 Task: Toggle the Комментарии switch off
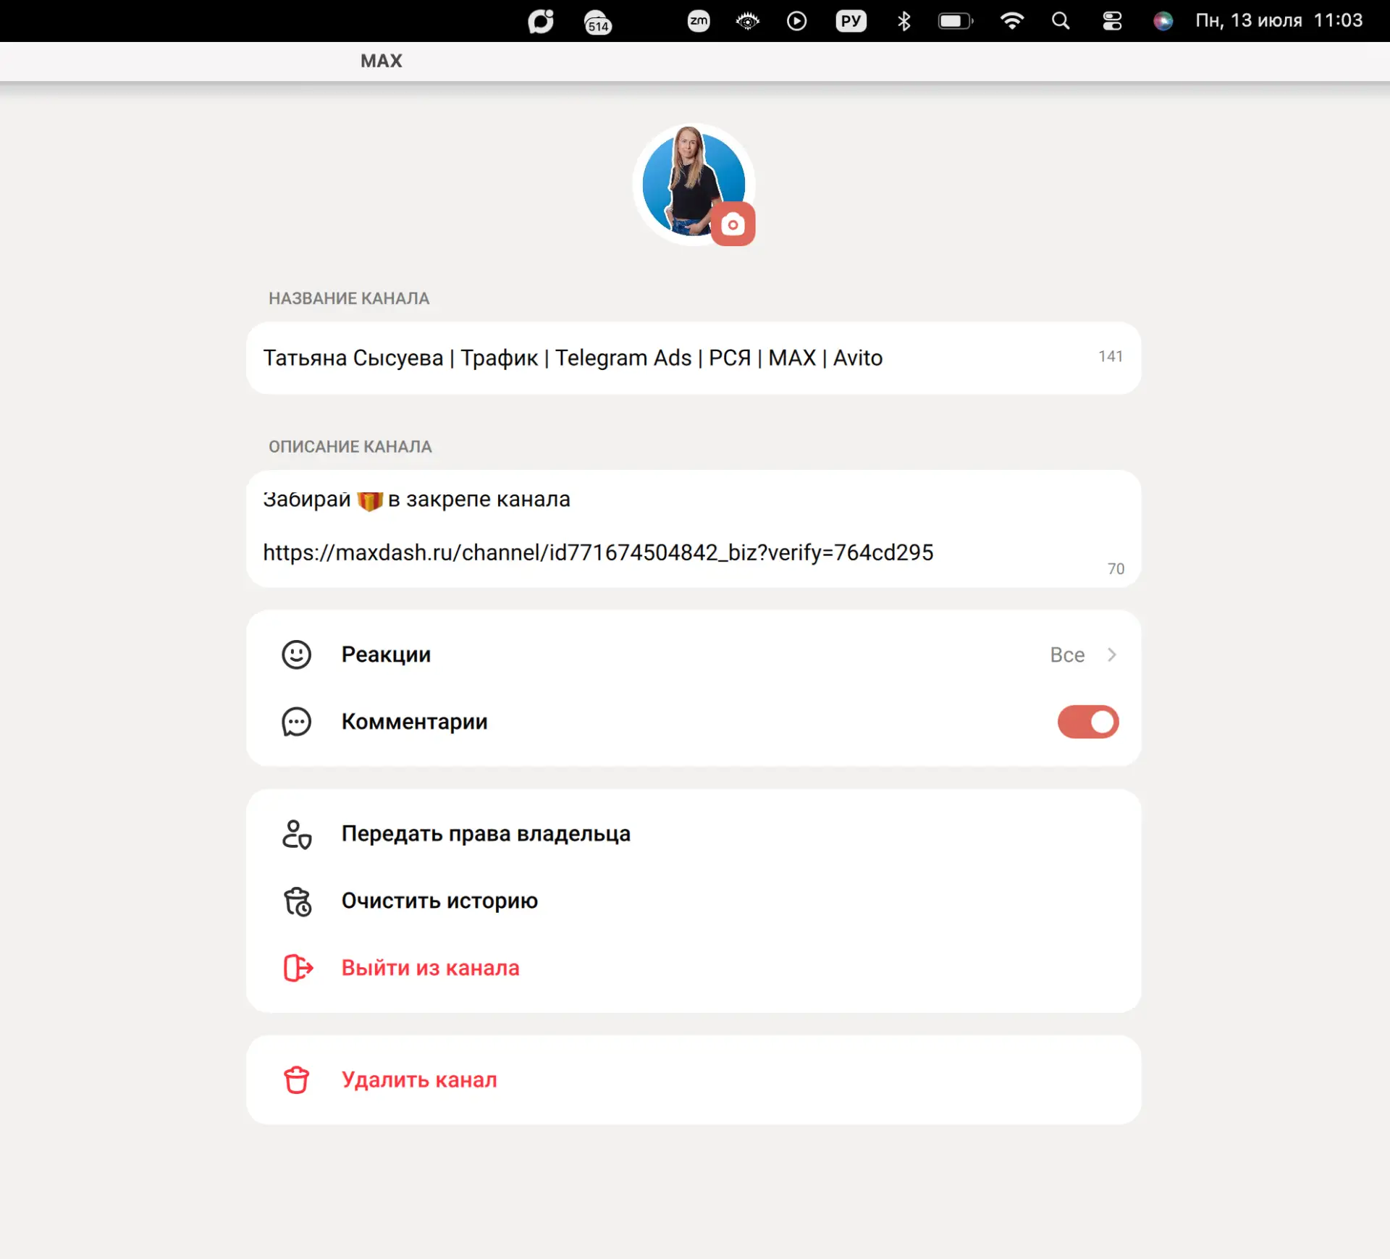pyautogui.click(x=1088, y=722)
